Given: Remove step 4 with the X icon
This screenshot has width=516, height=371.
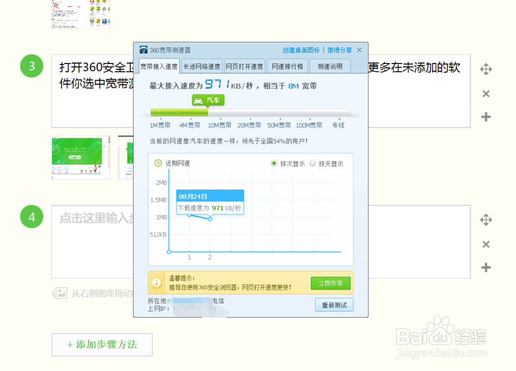Looking at the screenshot, I should point(486,243).
